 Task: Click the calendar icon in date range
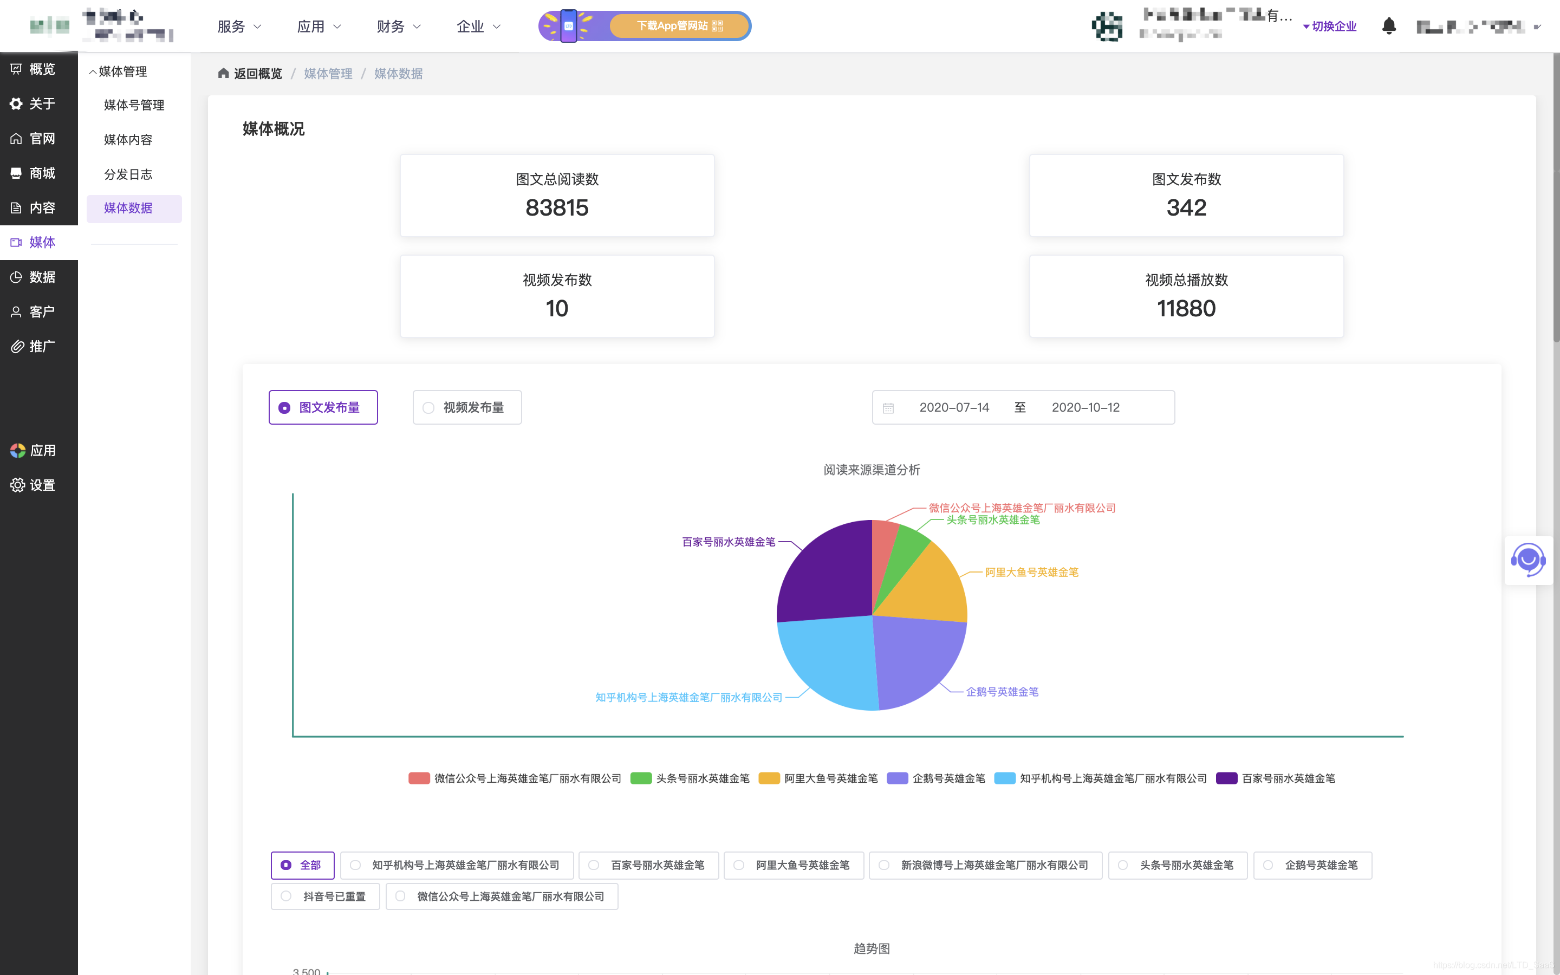click(x=888, y=407)
